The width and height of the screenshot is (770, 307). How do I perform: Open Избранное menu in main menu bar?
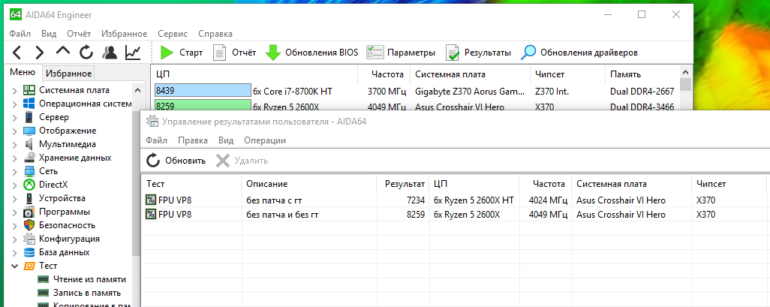[x=125, y=34]
